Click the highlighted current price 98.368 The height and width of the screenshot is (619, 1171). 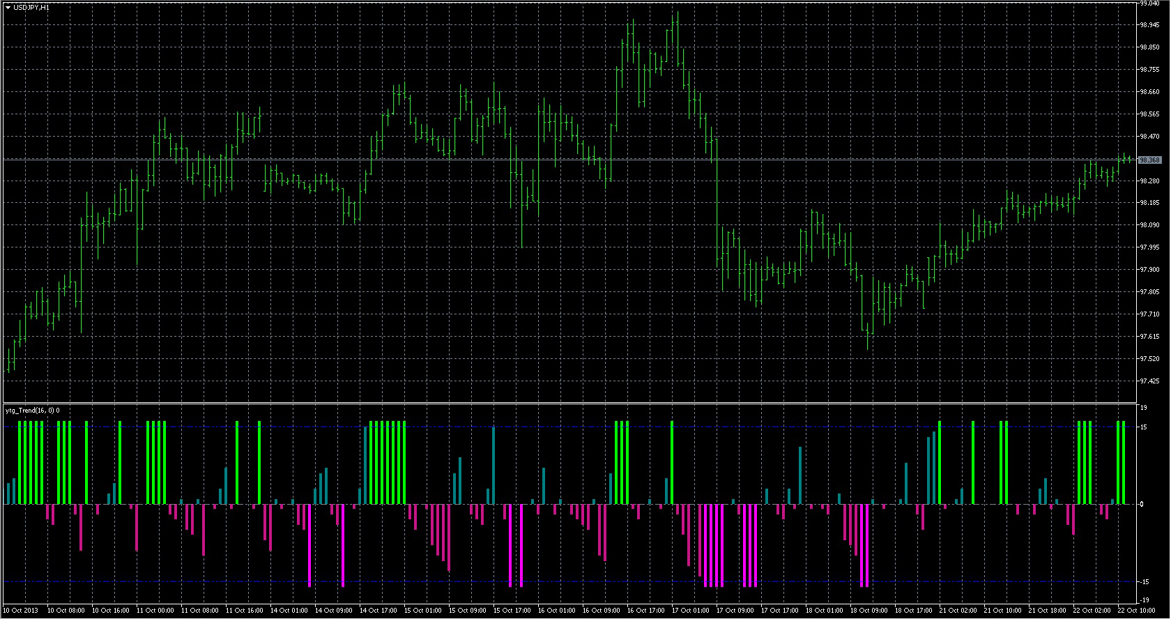point(1149,160)
